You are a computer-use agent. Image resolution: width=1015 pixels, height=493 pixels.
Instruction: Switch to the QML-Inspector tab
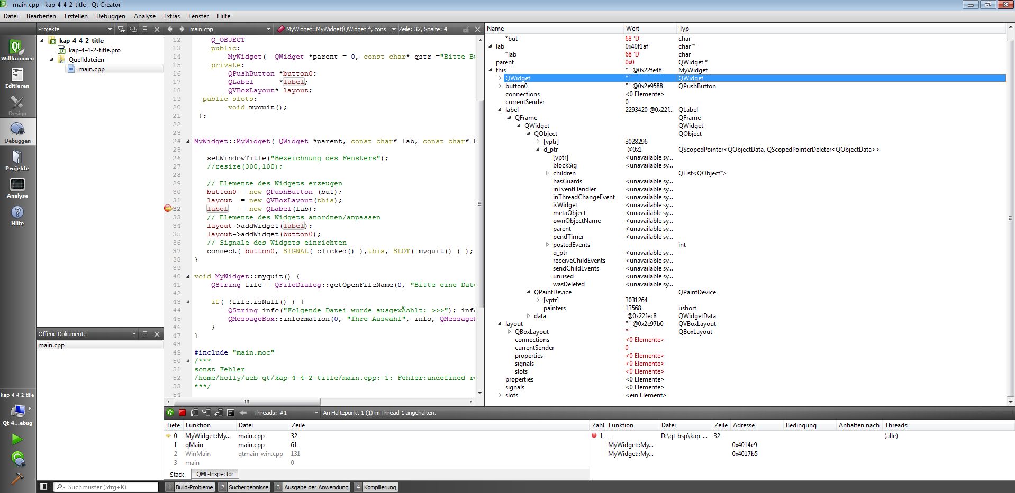pos(214,474)
